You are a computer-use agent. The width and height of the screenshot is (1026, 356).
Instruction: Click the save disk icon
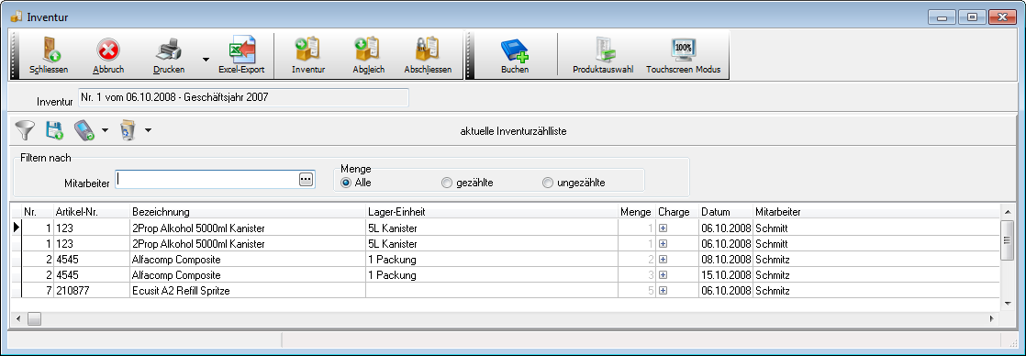click(x=54, y=130)
